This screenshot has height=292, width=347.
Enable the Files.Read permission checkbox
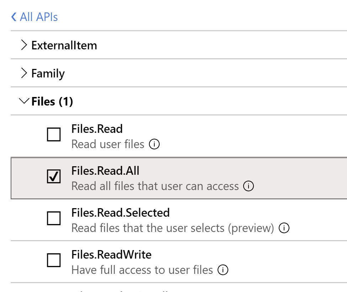click(54, 135)
